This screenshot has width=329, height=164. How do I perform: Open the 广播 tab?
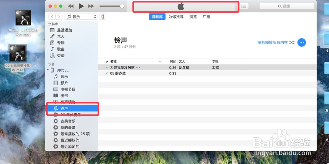point(207,16)
